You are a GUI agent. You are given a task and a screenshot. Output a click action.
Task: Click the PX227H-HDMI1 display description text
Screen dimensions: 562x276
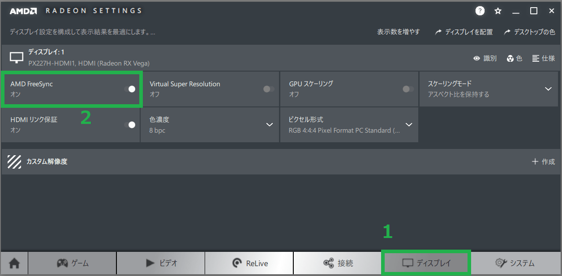coord(89,64)
